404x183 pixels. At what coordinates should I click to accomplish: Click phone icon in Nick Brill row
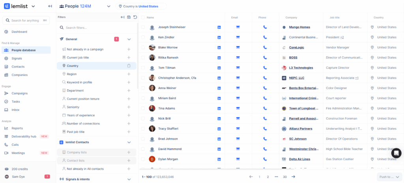(x=265, y=118)
